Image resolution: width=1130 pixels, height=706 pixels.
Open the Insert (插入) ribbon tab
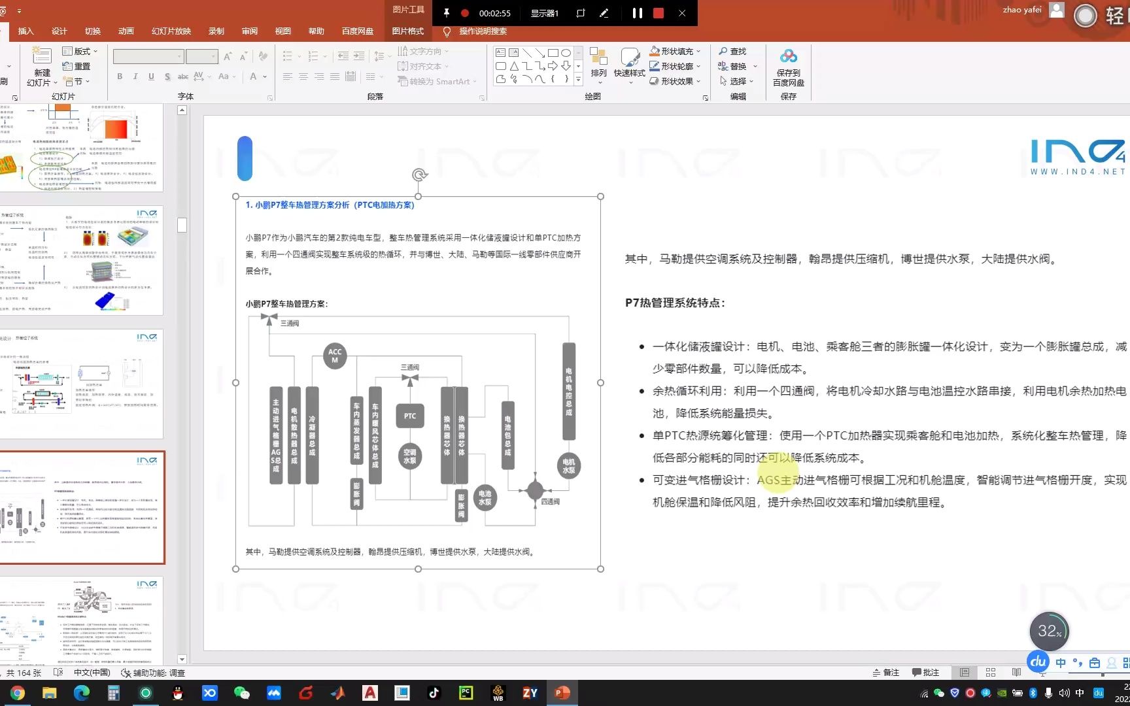[x=26, y=31]
